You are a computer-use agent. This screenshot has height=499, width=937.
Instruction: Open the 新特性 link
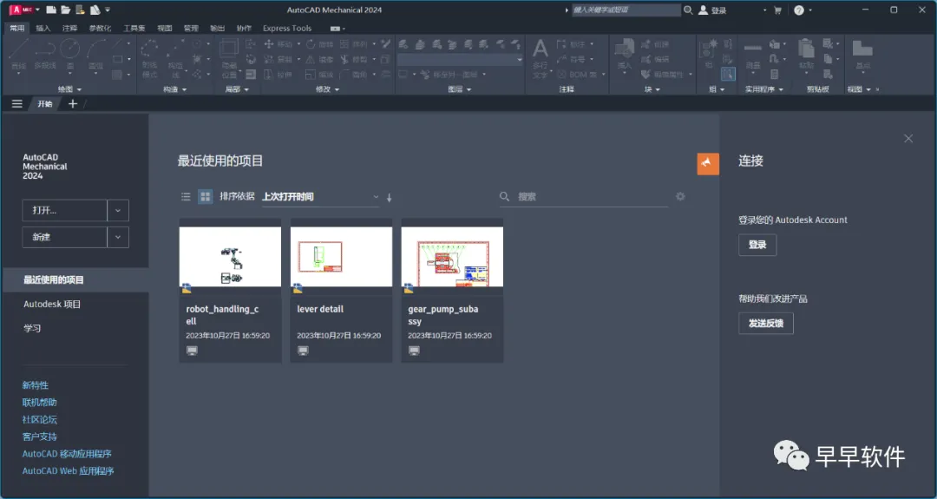coord(36,385)
